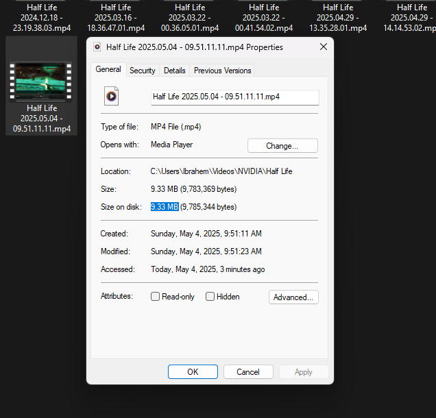Click the title bar media icon
Viewport: 436px width, 418px height.
(x=97, y=47)
